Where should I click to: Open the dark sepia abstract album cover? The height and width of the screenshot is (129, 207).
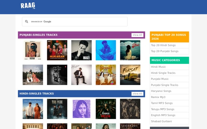[x=130, y=109]
